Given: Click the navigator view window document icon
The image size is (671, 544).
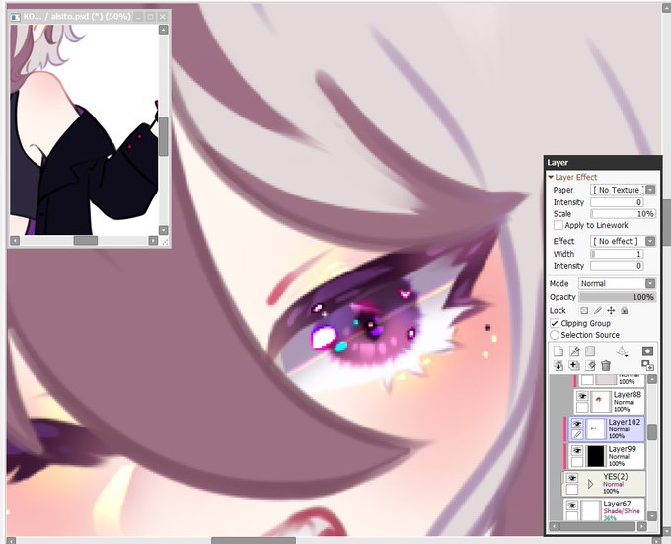Looking at the screenshot, I should click(15, 17).
